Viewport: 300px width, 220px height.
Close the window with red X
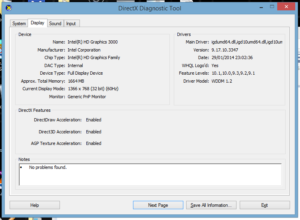286,7
